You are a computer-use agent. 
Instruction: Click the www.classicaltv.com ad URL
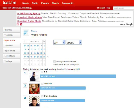tap(124, 17)
